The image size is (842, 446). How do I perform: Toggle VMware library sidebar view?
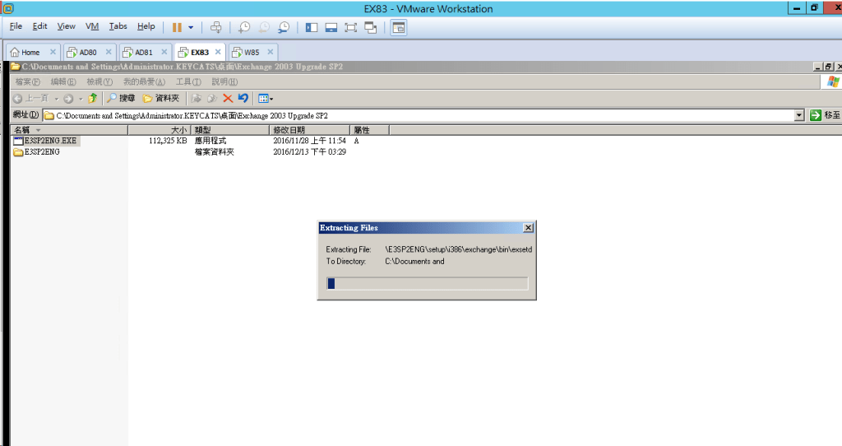point(312,27)
